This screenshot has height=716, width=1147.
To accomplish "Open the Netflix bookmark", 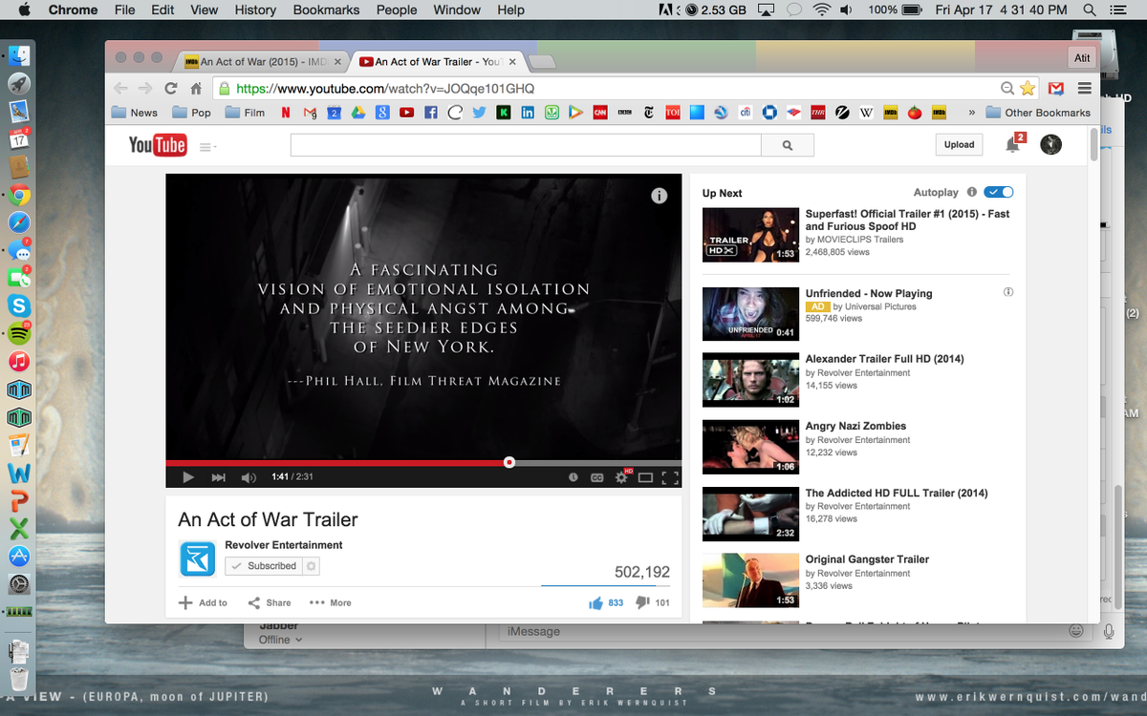I will [x=286, y=113].
